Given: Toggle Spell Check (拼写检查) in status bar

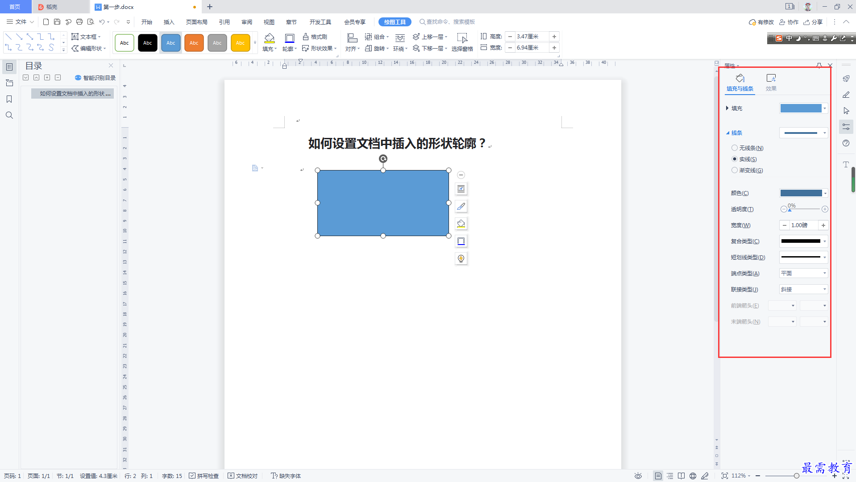Looking at the screenshot, I should click(x=204, y=476).
